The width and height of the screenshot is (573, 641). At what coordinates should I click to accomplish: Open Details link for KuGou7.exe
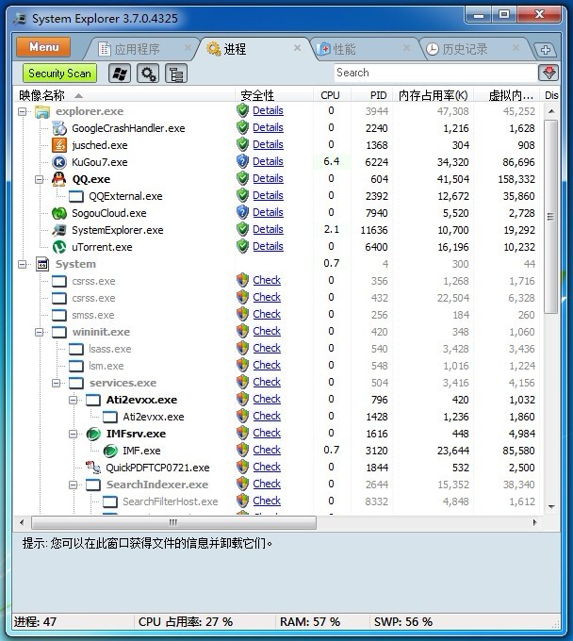pyautogui.click(x=268, y=161)
